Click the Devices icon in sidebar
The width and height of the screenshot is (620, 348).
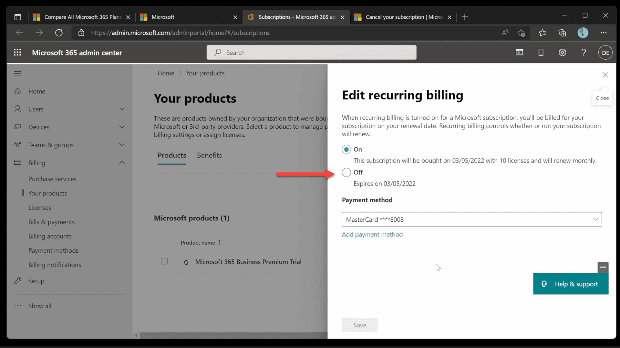18,127
